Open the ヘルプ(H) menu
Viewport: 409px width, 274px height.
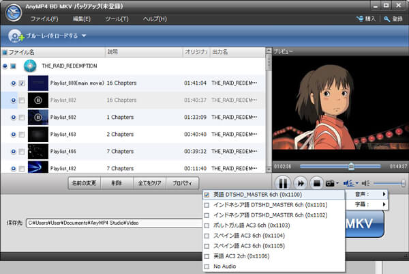tap(155, 19)
